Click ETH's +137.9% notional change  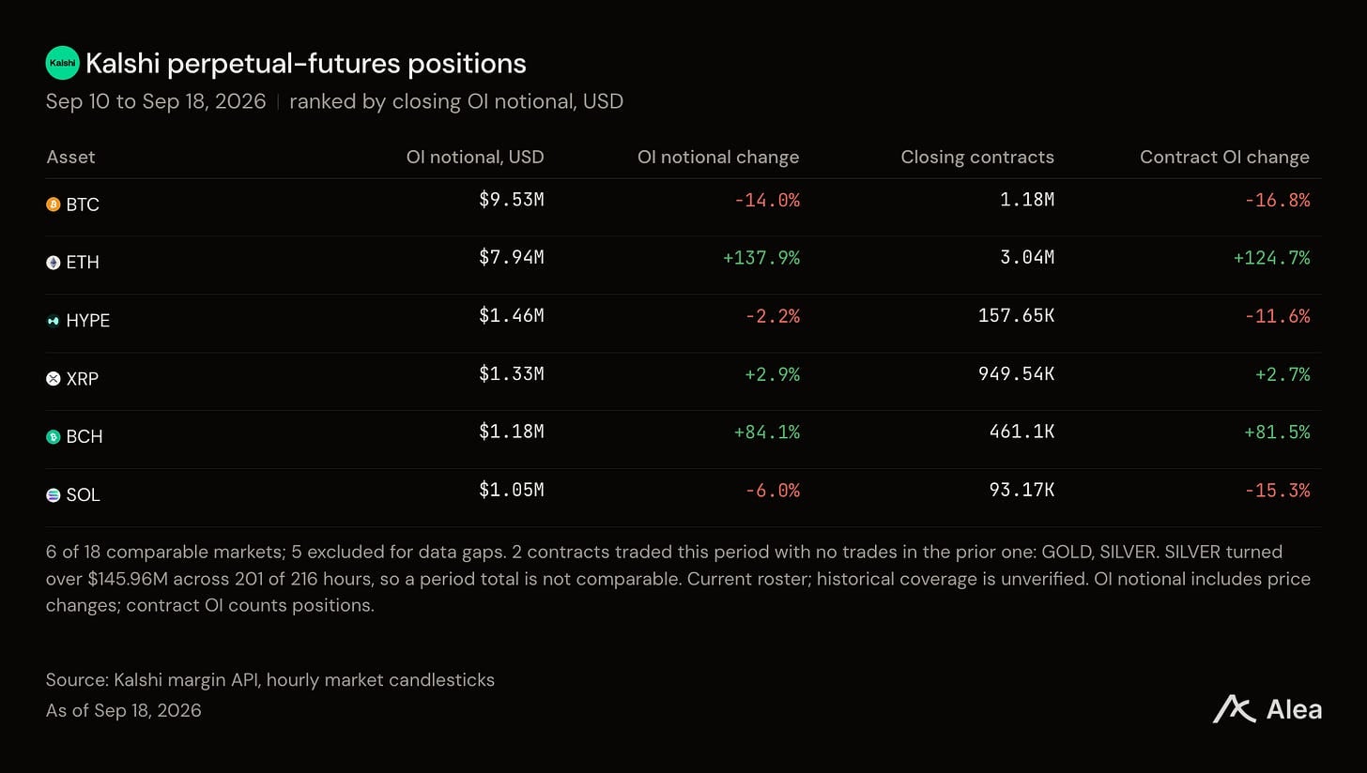(761, 258)
